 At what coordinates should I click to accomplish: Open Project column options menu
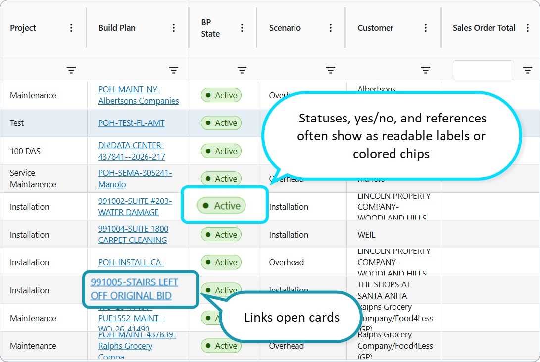click(x=71, y=28)
